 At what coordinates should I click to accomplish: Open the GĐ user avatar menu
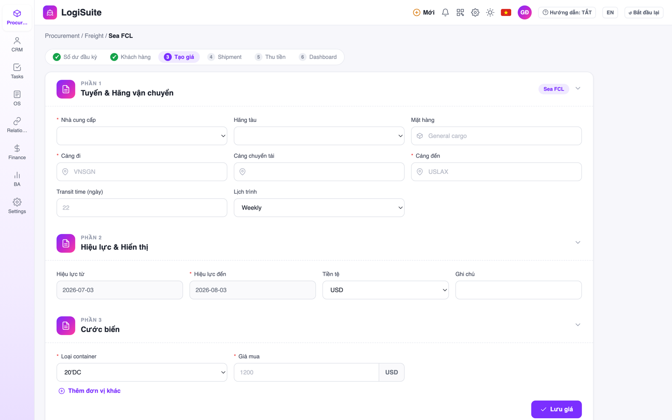pos(525,13)
